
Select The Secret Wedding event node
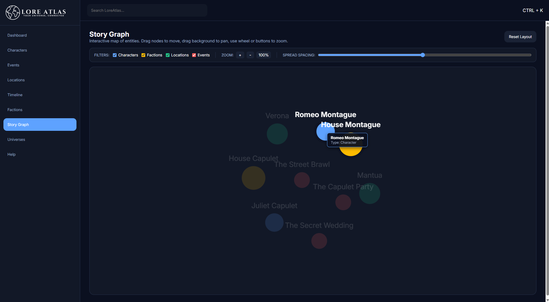click(319, 241)
